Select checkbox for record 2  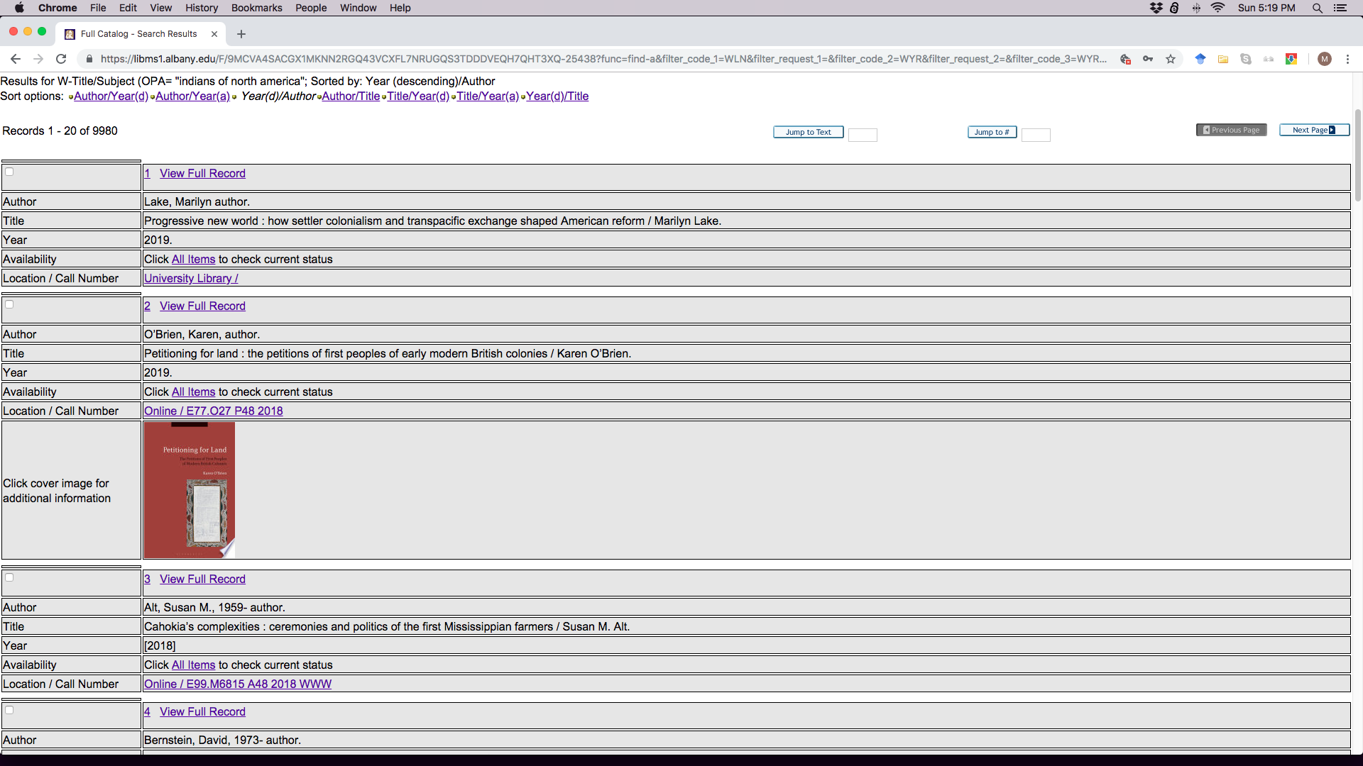click(9, 304)
